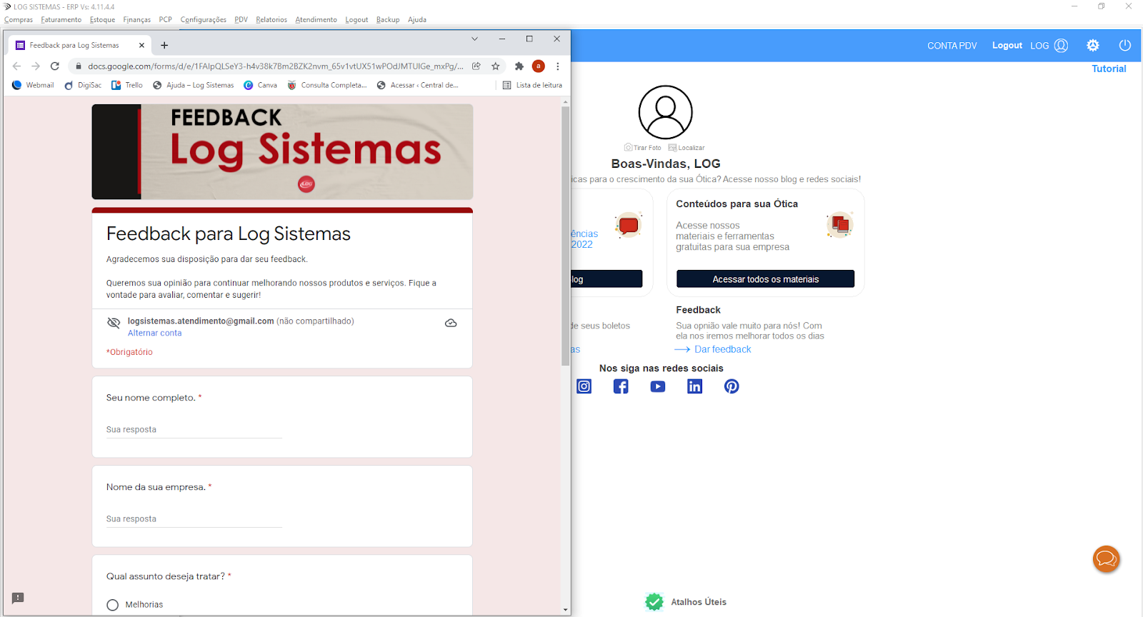Open the Chrome profile avatar
The width and height of the screenshot is (1143, 617).
click(539, 66)
